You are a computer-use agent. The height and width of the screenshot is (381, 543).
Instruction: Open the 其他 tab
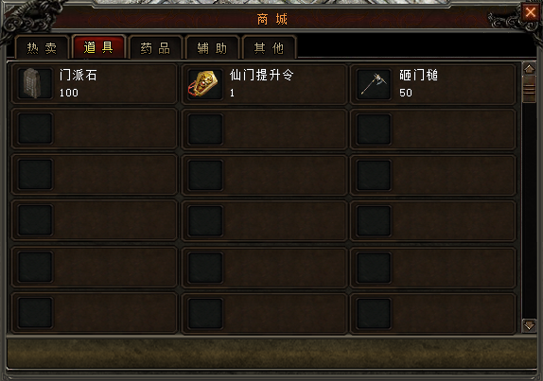(269, 48)
